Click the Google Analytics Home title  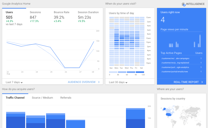point(16,4)
